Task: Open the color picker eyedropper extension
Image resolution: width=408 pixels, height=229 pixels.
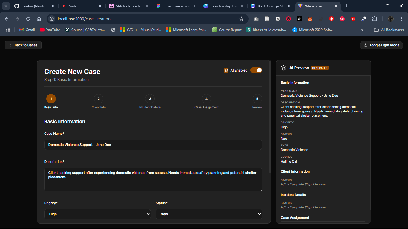Action: click(364, 19)
